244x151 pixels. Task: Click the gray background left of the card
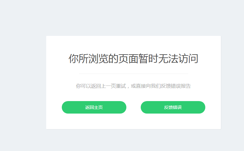point(23,82)
